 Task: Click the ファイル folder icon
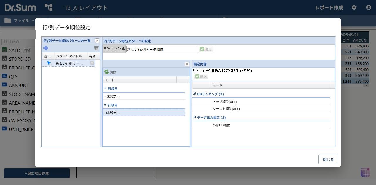pyautogui.click(x=8, y=21)
